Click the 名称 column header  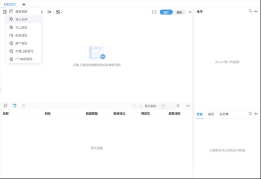6,114
